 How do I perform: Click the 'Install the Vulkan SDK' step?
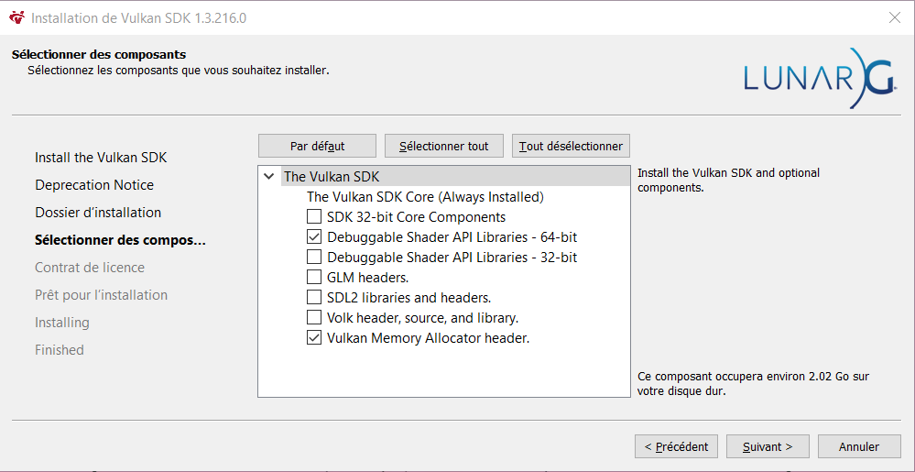[x=101, y=158]
